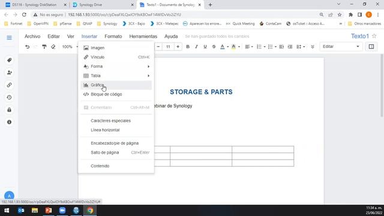Screen dimensions: 384x216
Task: Decrease font size with minus button
Action: click(158, 47)
